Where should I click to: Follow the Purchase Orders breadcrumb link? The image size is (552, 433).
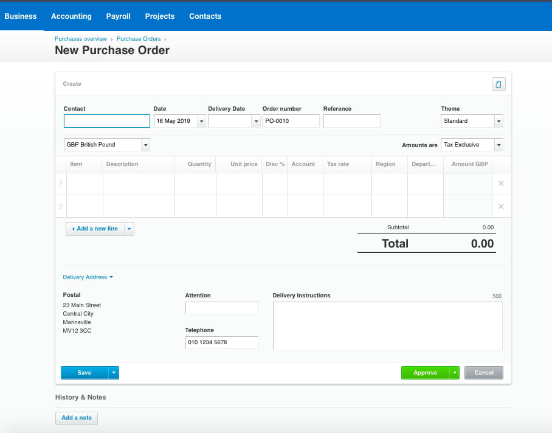click(139, 39)
